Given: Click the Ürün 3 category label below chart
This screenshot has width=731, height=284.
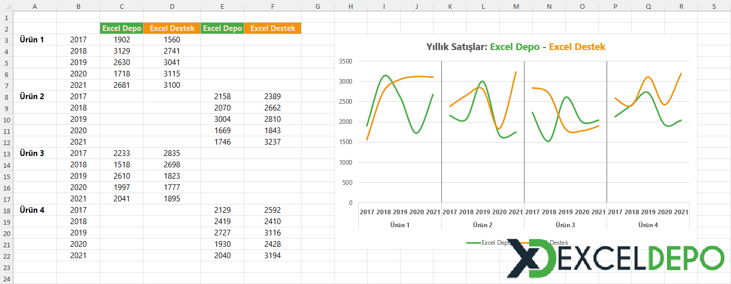Looking at the screenshot, I should [x=565, y=225].
